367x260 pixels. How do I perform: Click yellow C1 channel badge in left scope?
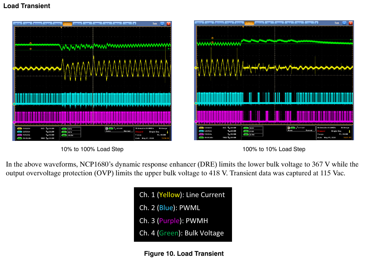19,129
